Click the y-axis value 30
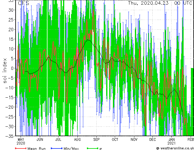 (x=11, y=10)
